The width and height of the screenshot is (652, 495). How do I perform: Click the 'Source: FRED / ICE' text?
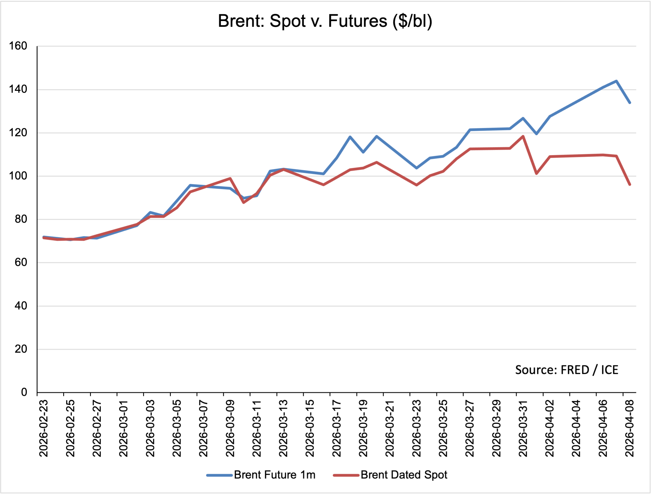(x=566, y=370)
